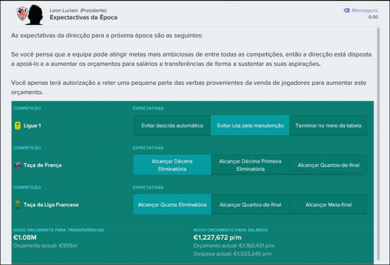Click the Taça de França logo

coord(18,166)
